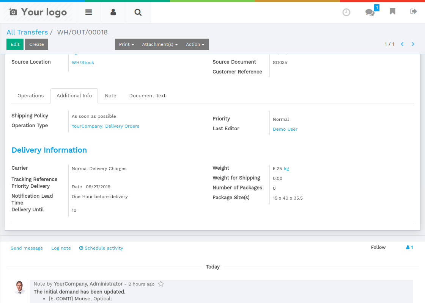Open the Document Text tab

147,95
